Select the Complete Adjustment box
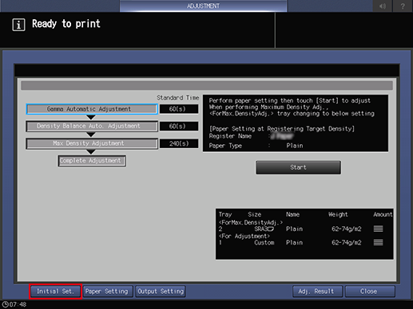Image resolution: width=413 pixels, height=309 pixels. tap(92, 161)
